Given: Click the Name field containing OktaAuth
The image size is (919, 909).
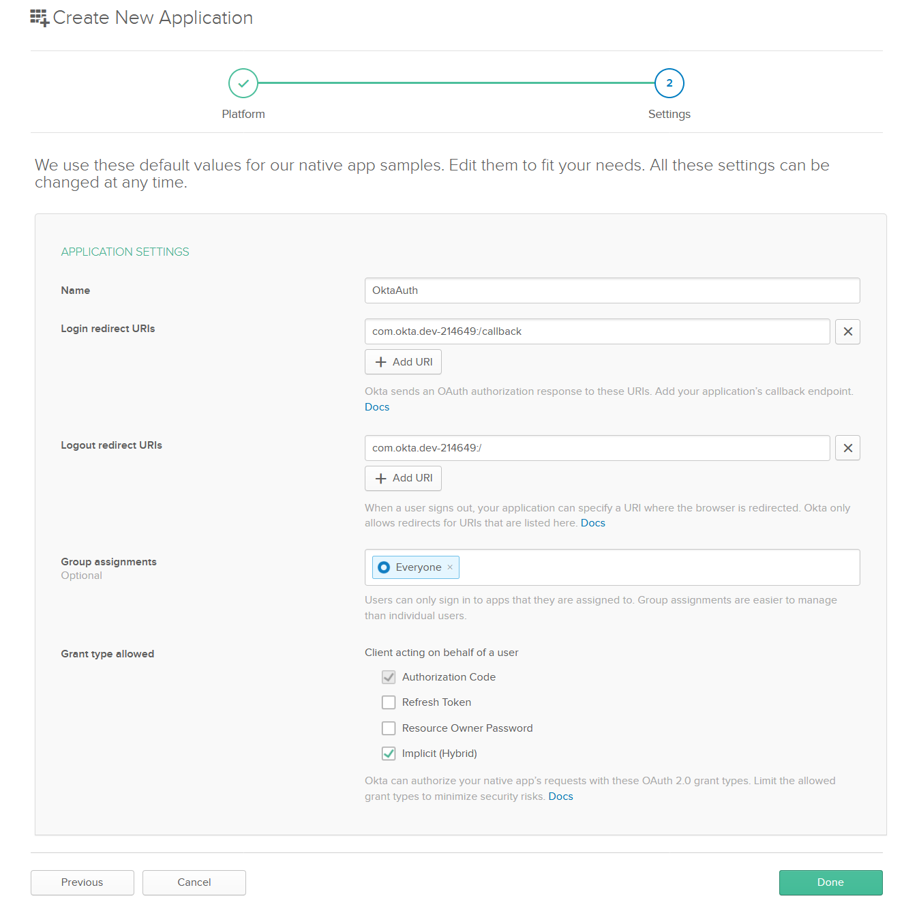Looking at the screenshot, I should (x=612, y=290).
